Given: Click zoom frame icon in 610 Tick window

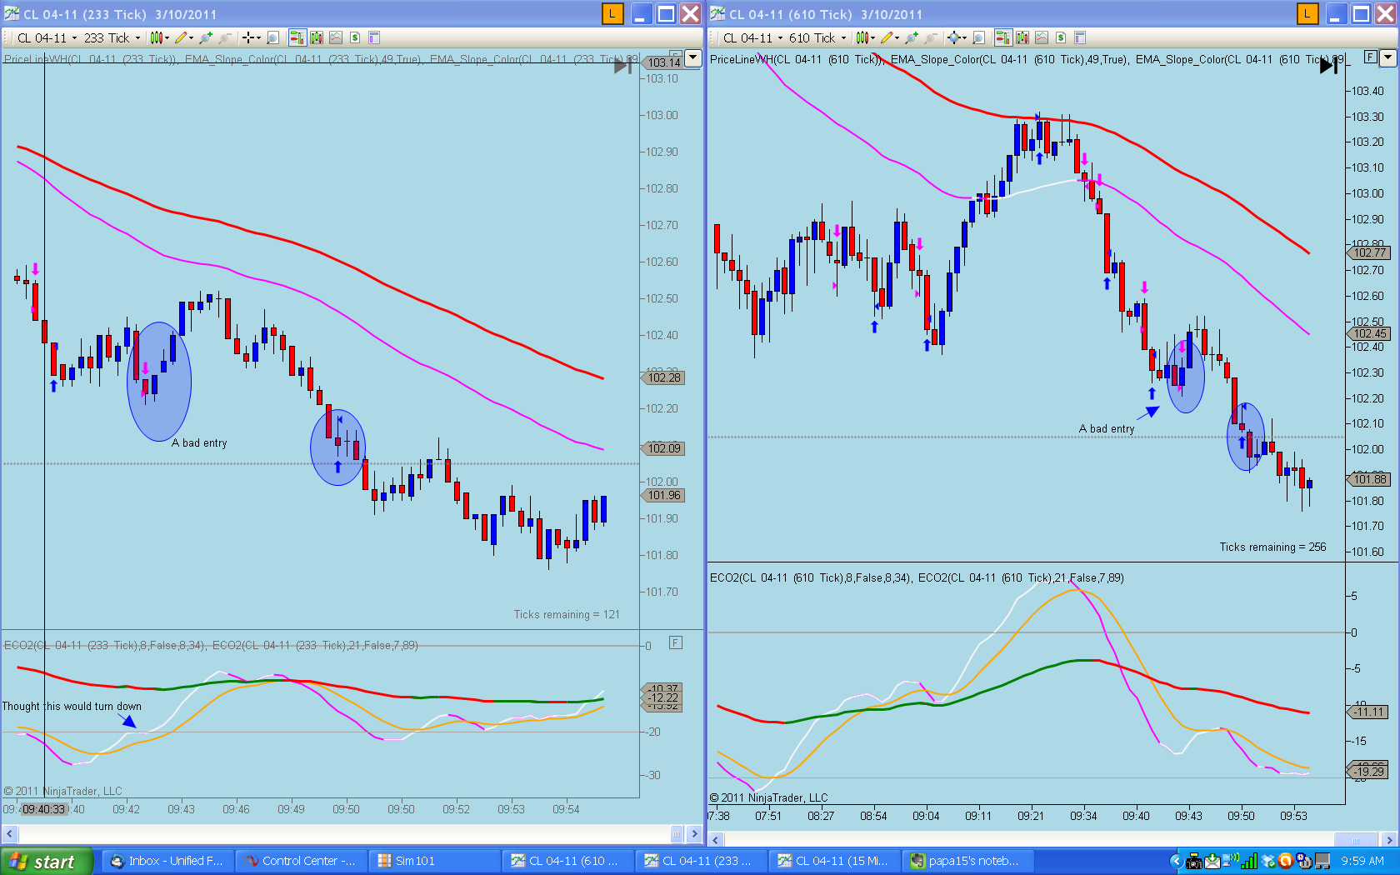Looking at the screenshot, I should 978,37.
